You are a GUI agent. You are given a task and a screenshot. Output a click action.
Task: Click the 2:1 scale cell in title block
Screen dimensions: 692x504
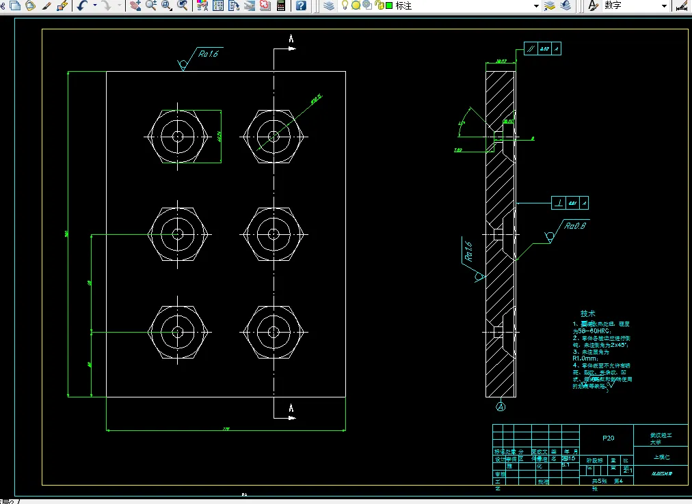[x=628, y=471]
